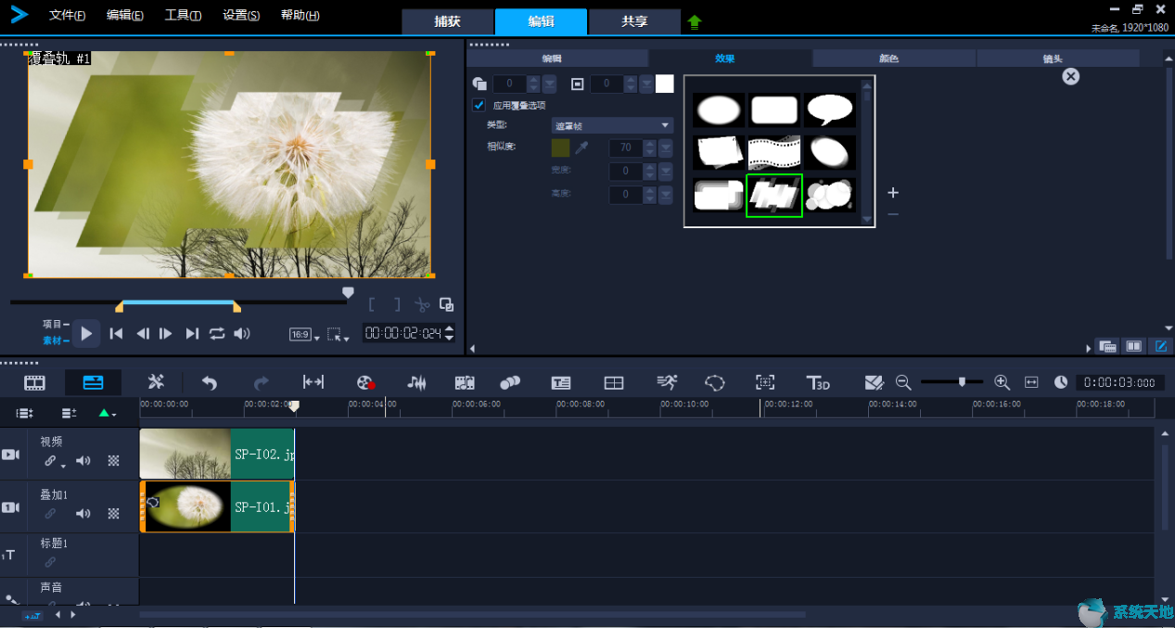Viewport: 1175px width, 628px height.
Task: Switch to the 颜色 tab
Action: (888, 58)
